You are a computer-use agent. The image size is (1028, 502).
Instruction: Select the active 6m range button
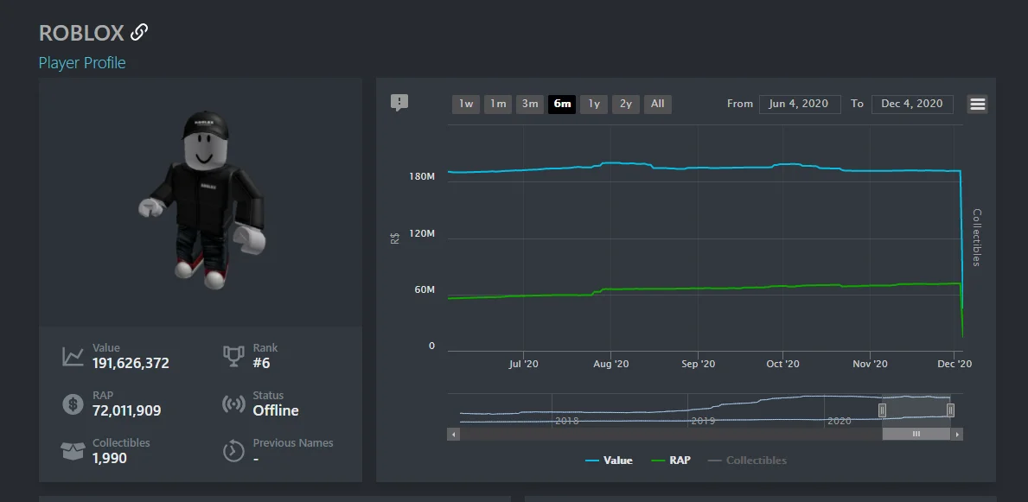tap(562, 104)
